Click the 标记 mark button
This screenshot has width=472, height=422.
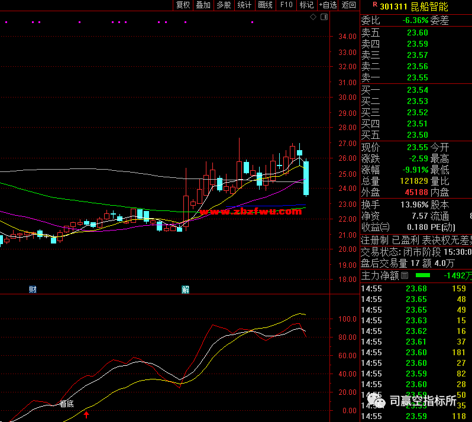click(x=307, y=5)
